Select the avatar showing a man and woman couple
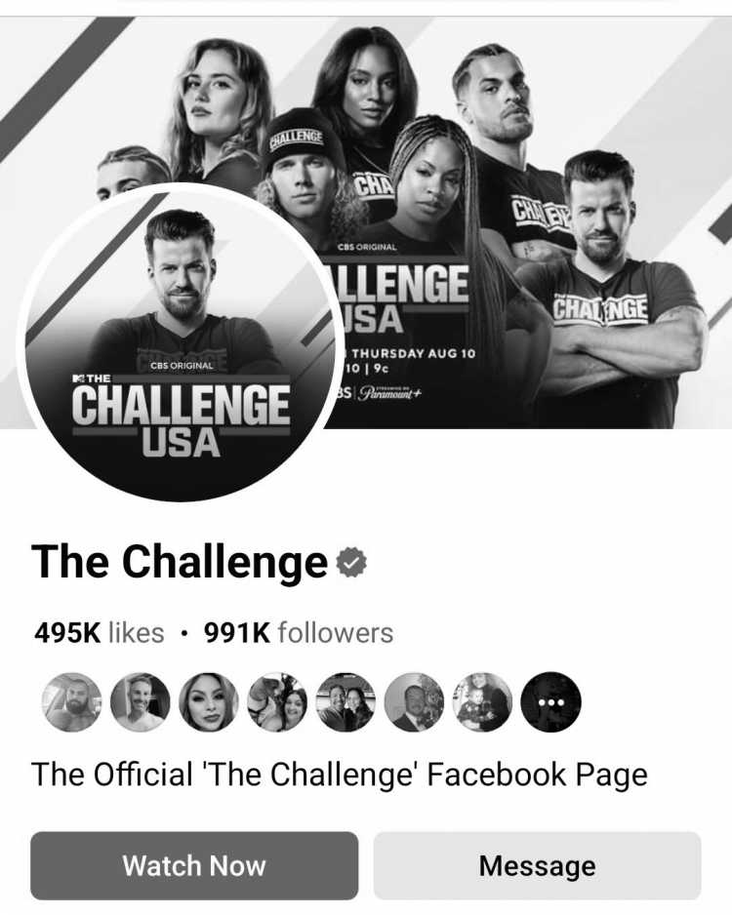This screenshot has height=915, width=732. [346, 702]
